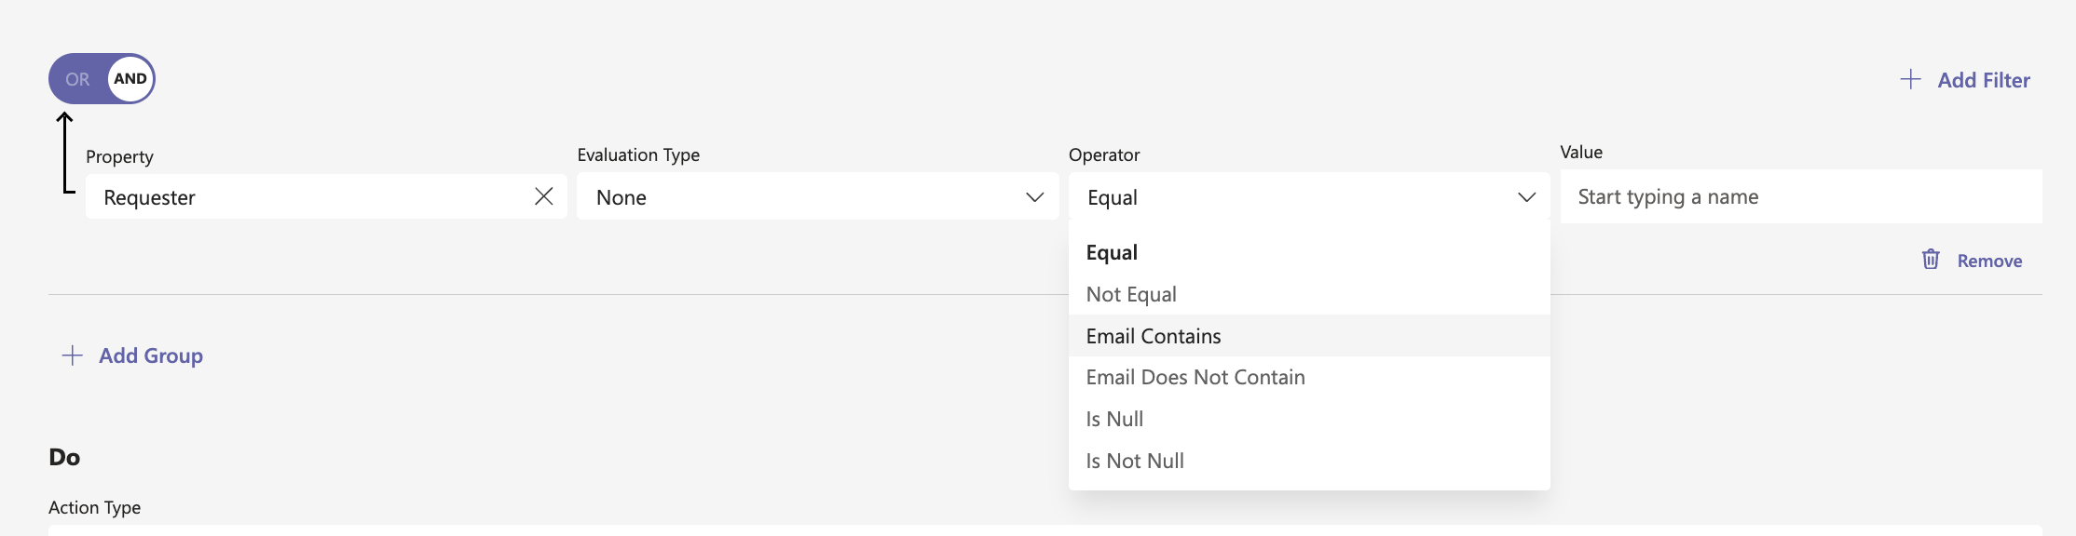Choose Is Not Null from list

1135,462
